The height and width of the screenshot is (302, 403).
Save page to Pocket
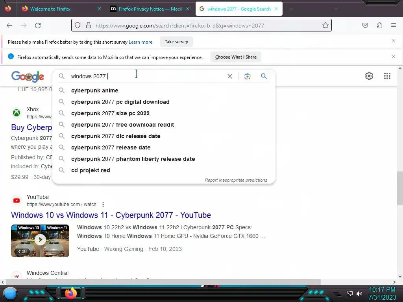[x=365, y=26]
